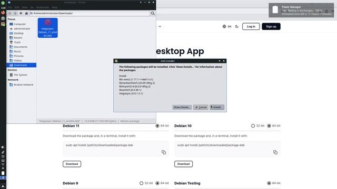Image resolution: width=337 pixels, height=189 pixels.
Task: Select Debian 10 64-bit radio button
Action: pos(269,126)
